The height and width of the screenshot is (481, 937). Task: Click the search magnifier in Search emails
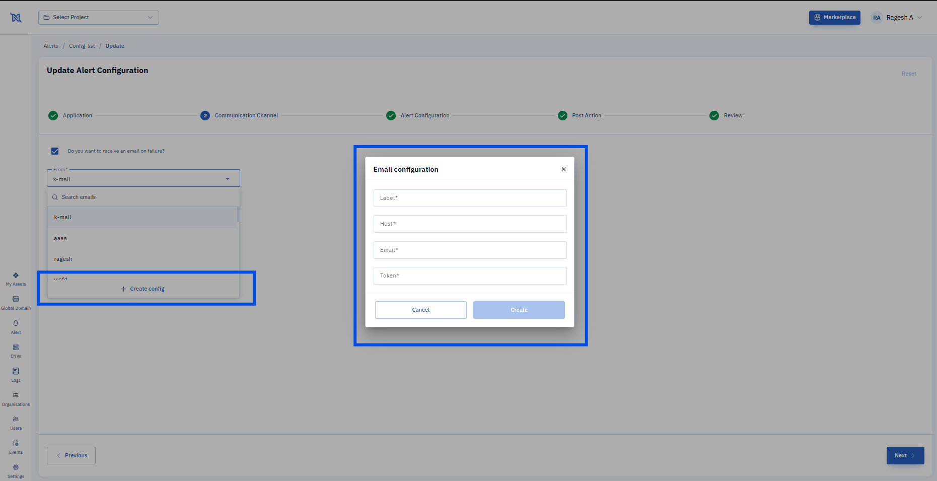coord(55,197)
